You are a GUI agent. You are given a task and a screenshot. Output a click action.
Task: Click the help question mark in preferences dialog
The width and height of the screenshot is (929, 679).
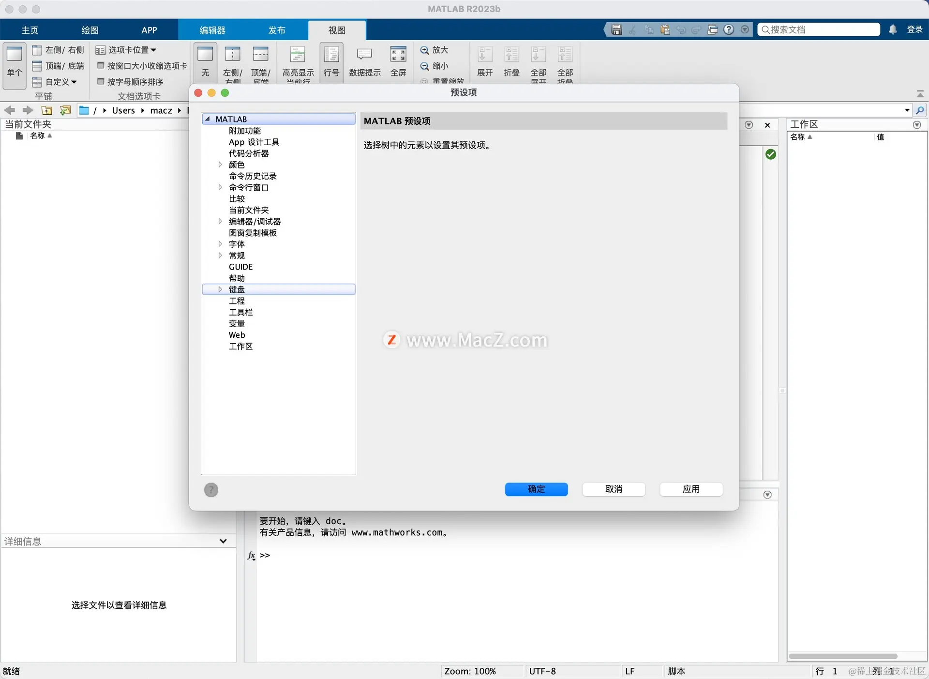coord(211,490)
